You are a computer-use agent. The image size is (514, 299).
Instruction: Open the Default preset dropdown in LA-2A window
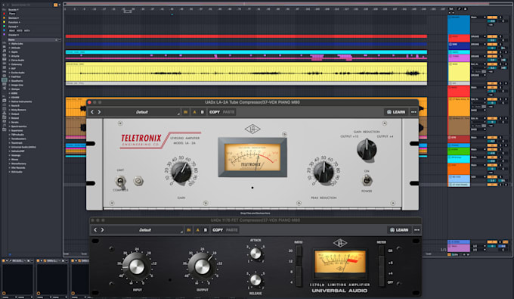coord(142,112)
